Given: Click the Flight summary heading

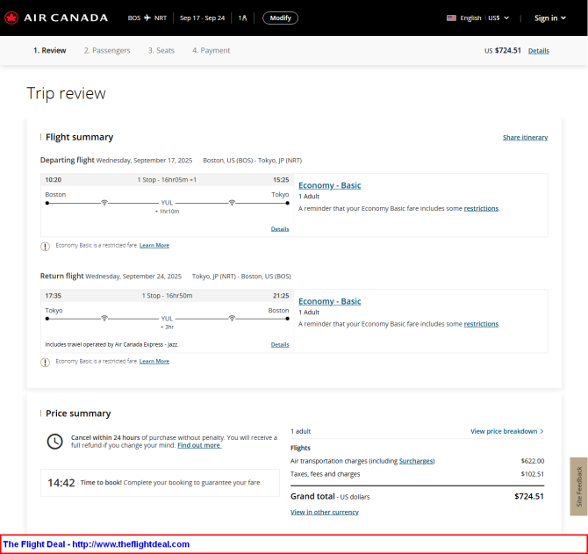Looking at the screenshot, I should point(79,137).
